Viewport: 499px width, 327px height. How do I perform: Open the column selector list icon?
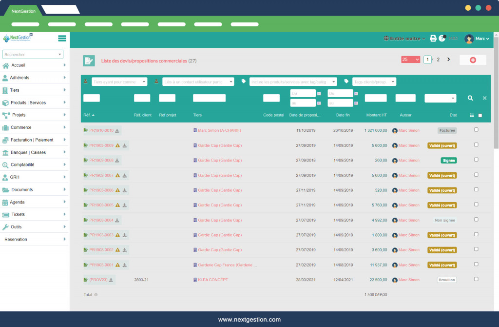(472, 115)
